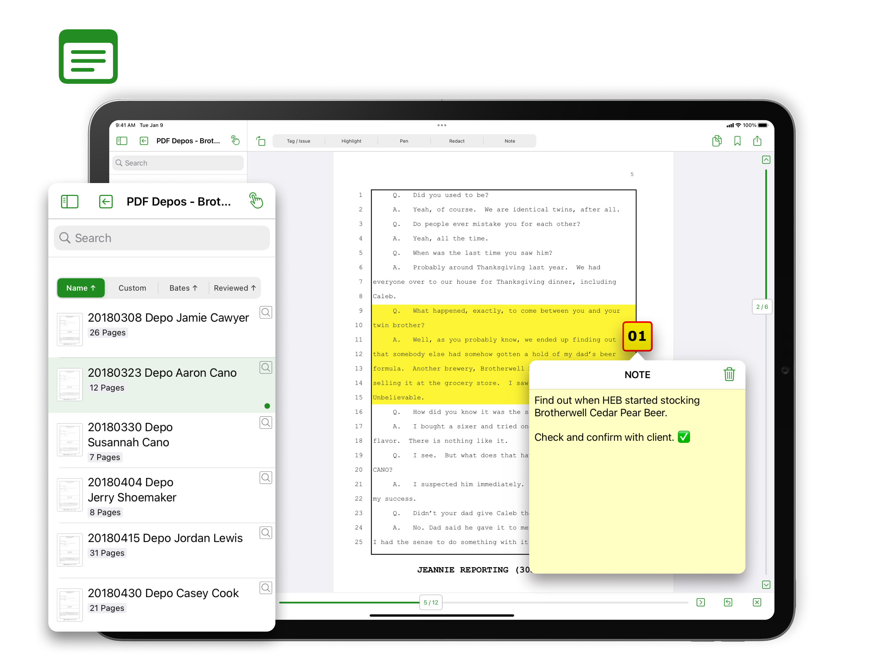
Task: Rotate the page with the rotate icon
Action: pyautogui.click(x=261, y=141)
